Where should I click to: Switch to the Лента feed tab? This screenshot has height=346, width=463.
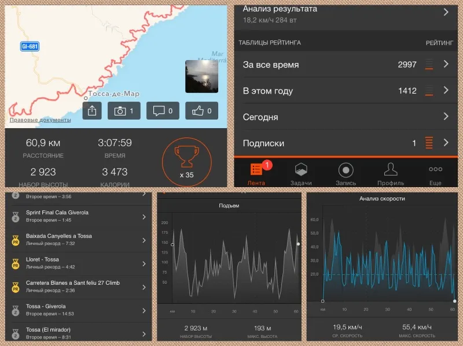[x=256, y=174]
